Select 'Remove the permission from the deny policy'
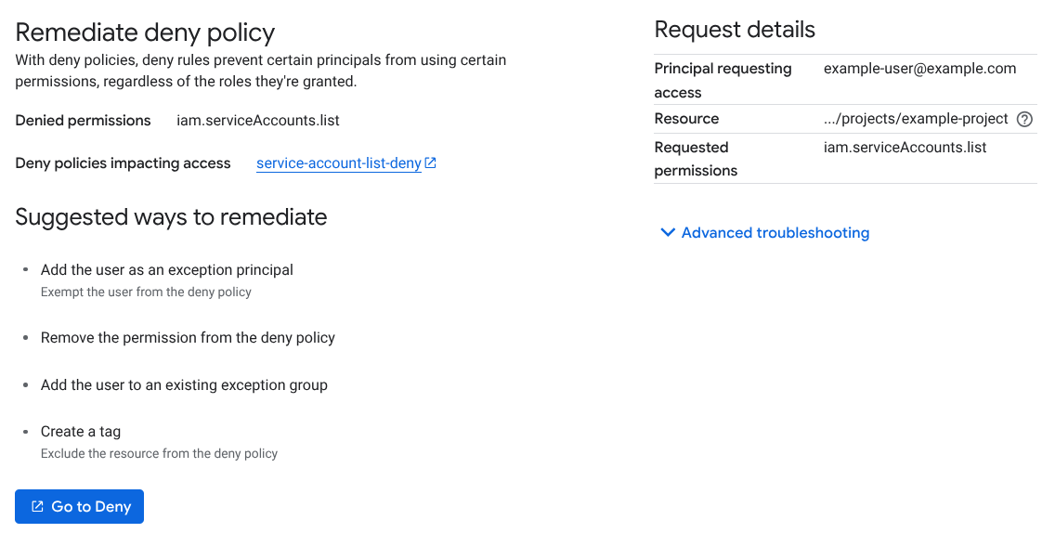 188,338
